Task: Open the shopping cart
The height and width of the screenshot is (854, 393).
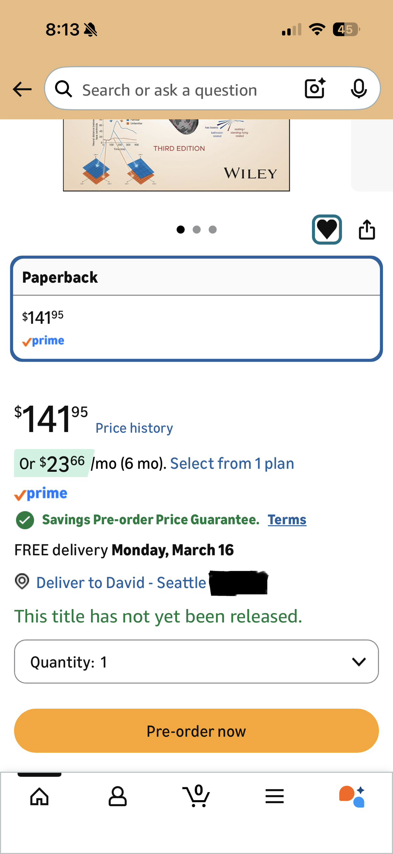Action: click(x=196, y=796)
